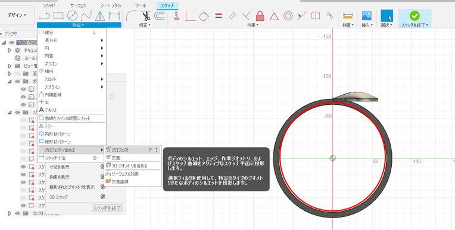Open the 円弧 submenu entry
This screenshot has height=230, width=455.
click(71, 56)
